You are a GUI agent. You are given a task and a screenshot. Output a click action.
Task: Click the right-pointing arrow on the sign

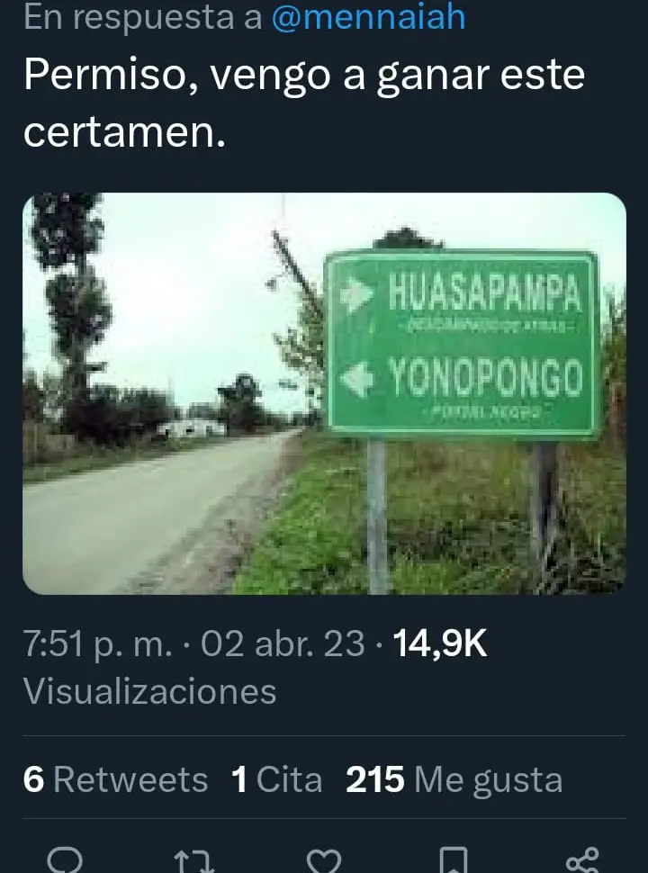pyautogui.click(x=356, y=294)
